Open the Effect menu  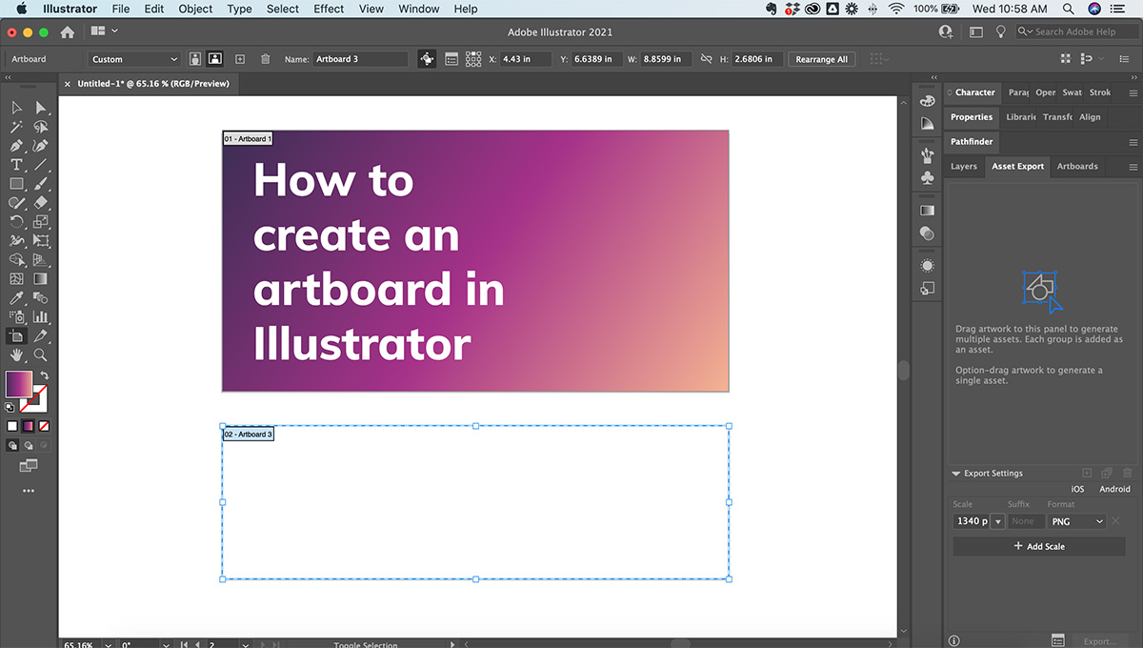point(329,9)
